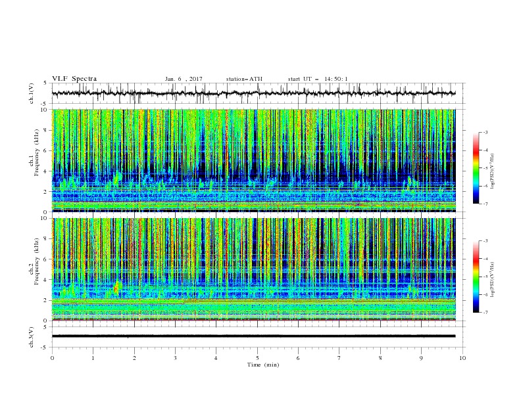521x402 pixels.
Task: Click the time axis tick label "1"
Action: [93, 358]
